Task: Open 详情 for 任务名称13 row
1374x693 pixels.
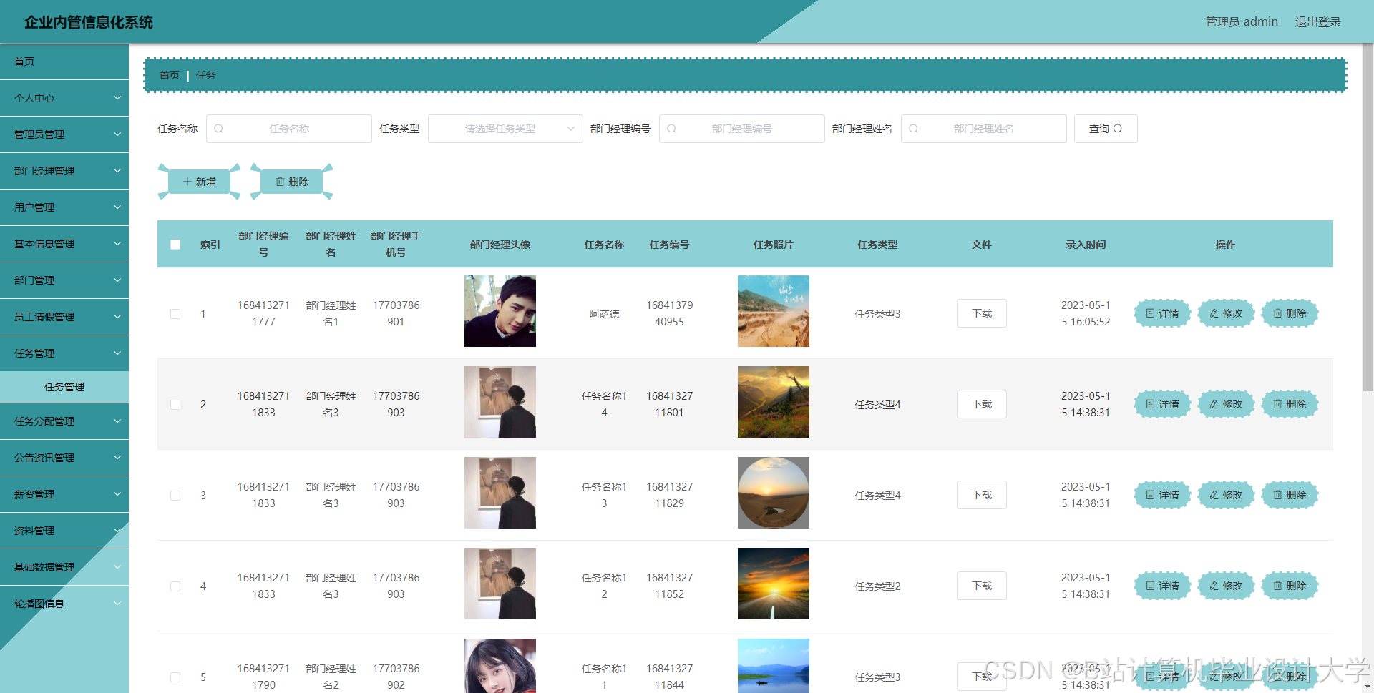Action: click(x=1162, y=495)
